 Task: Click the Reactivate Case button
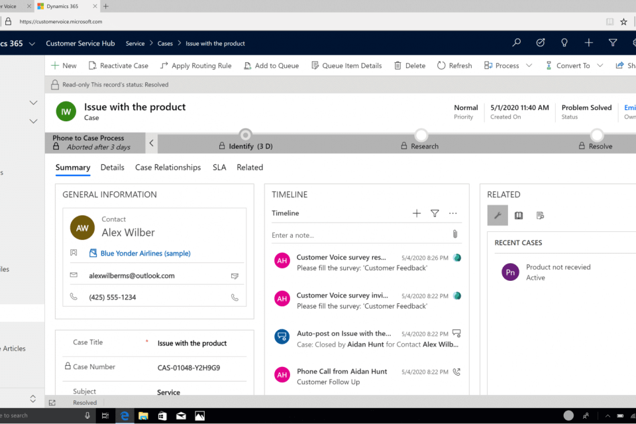click(118, 66)
